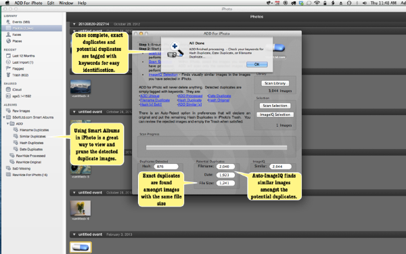This screenshot has height=254, width=406.
Task: Select the yellow flowers thumbnail
Action: (x=81, y=208)
